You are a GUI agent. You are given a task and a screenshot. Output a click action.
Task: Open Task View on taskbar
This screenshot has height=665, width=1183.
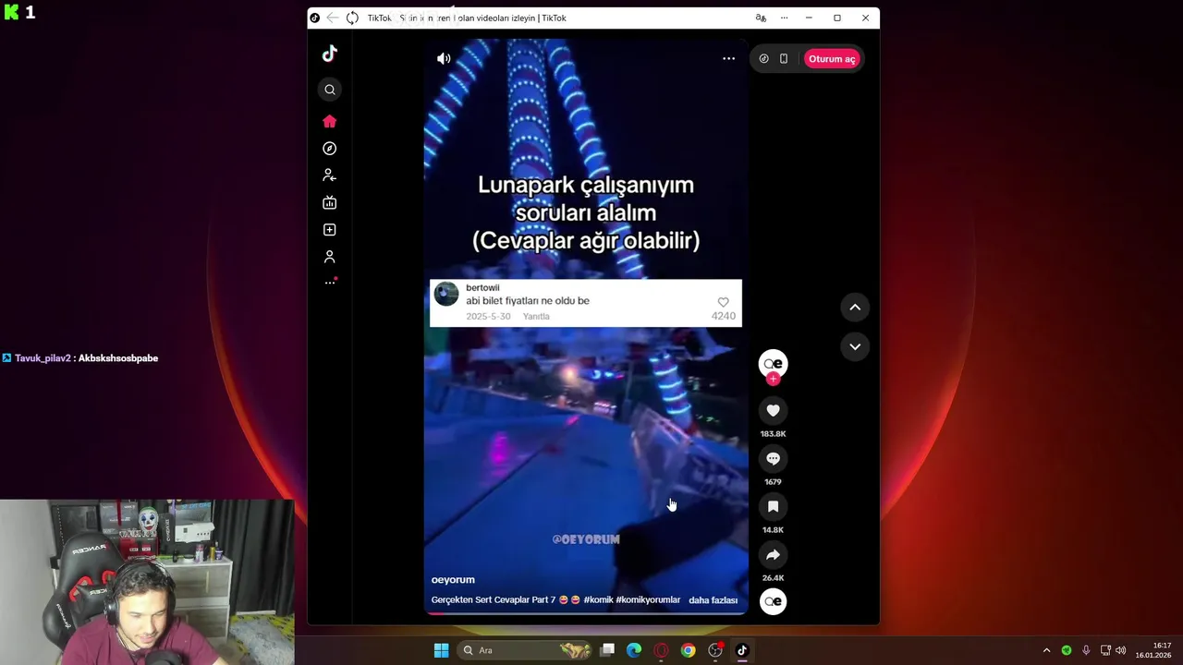[x=607, y=650]
